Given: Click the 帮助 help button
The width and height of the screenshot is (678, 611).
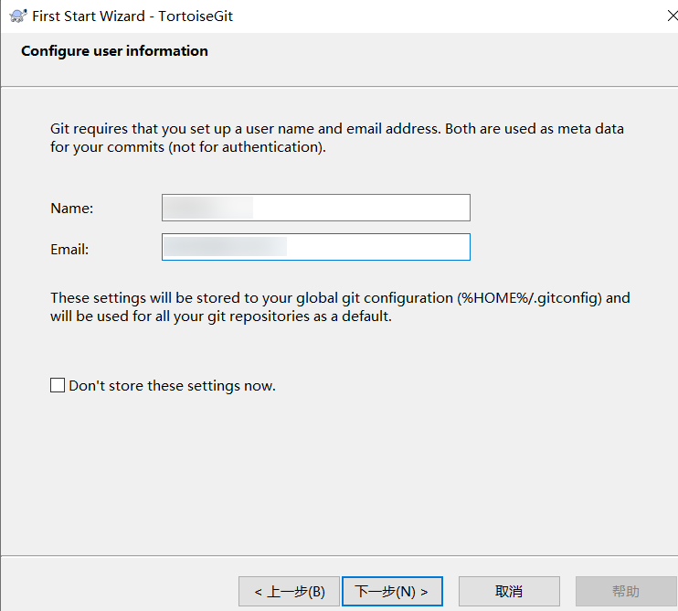Looking at the screenshot, I should click(x=626, y=591).
